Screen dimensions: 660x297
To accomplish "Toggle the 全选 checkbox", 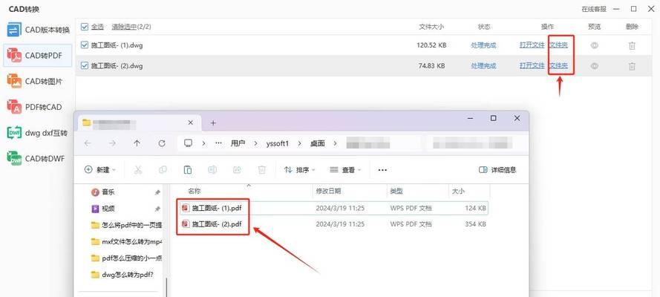I will (x=84, y=27).
